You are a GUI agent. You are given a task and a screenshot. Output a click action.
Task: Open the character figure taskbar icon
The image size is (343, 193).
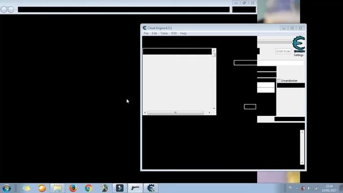tap(104, 188)
